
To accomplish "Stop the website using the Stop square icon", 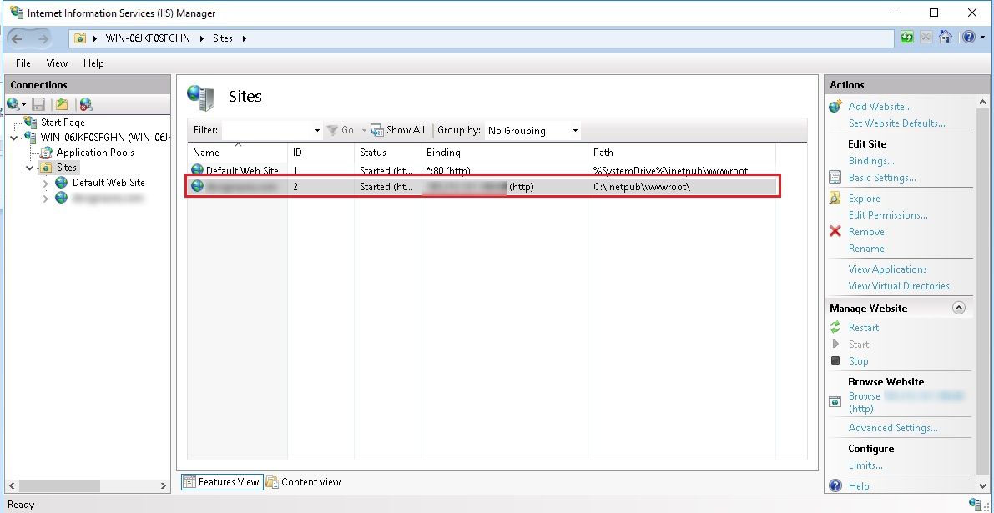I will (x=835, y=360).
